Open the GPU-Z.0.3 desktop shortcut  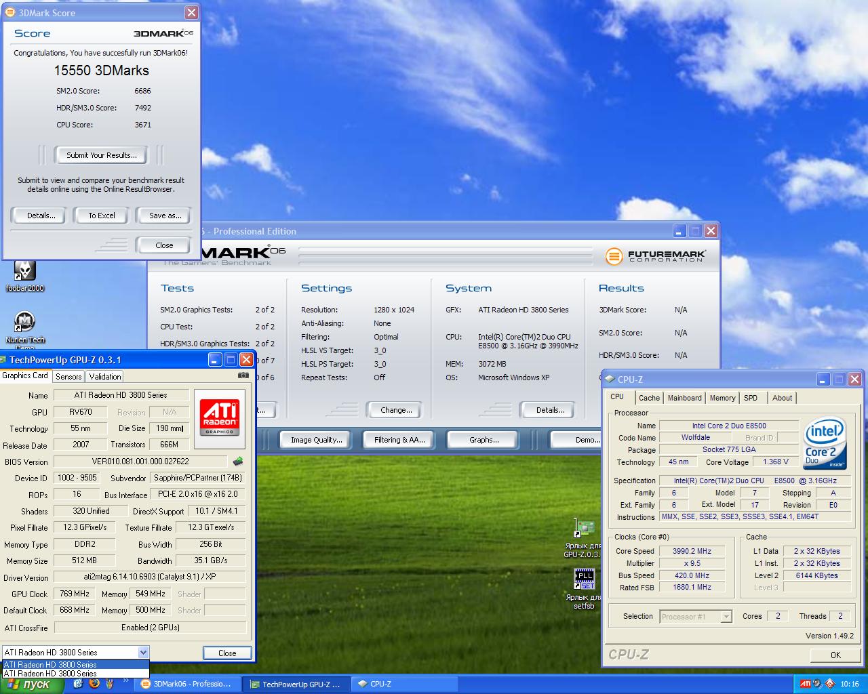(x=583, y=537)
